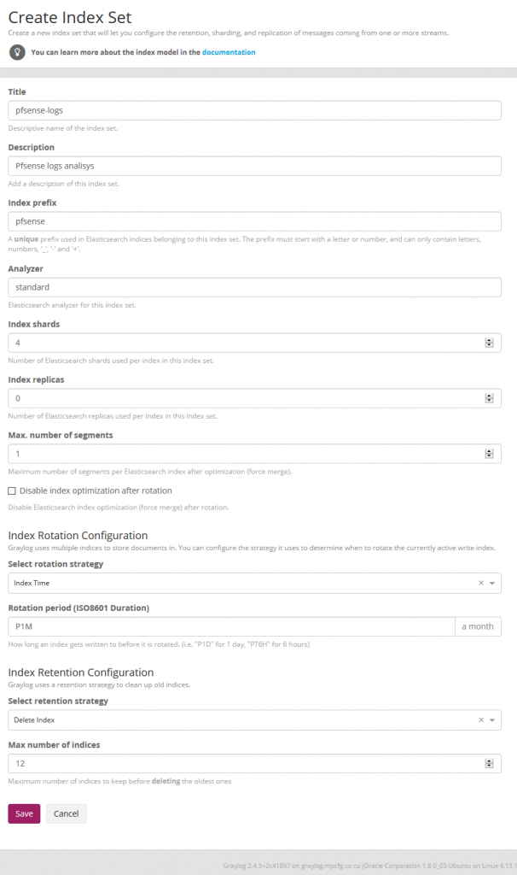The height and width of the screenshot is (875, 517).
Task: Click the Index shards spinner control
Action: pos(489,343)
